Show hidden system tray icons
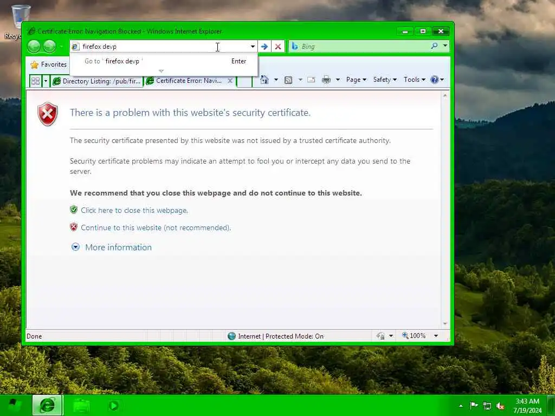 [x=461, y=406]
